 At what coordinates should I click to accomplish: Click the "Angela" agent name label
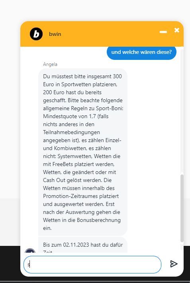click(x=50, y=64)
